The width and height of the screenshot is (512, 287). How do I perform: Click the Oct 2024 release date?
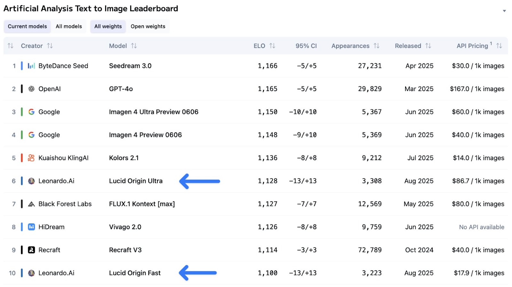419,250
